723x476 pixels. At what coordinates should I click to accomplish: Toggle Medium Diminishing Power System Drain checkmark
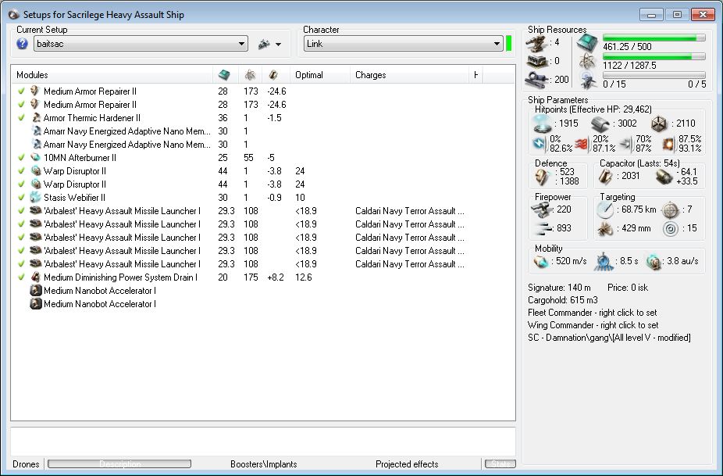tap(21, 277)
